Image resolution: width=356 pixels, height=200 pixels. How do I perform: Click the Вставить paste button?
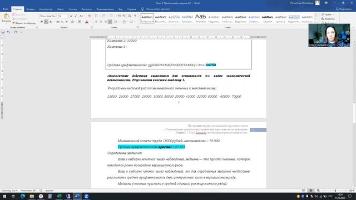click(x=6, y=18)
